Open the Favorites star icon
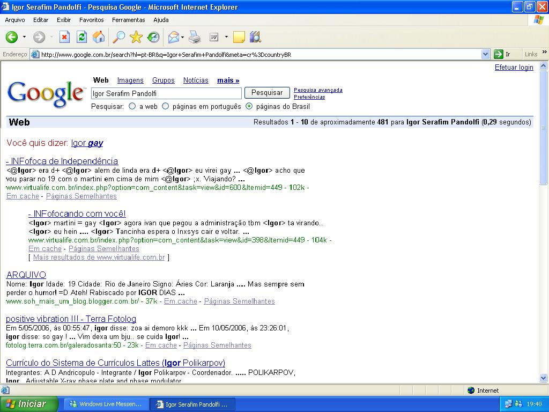 (x=136, y=37)
